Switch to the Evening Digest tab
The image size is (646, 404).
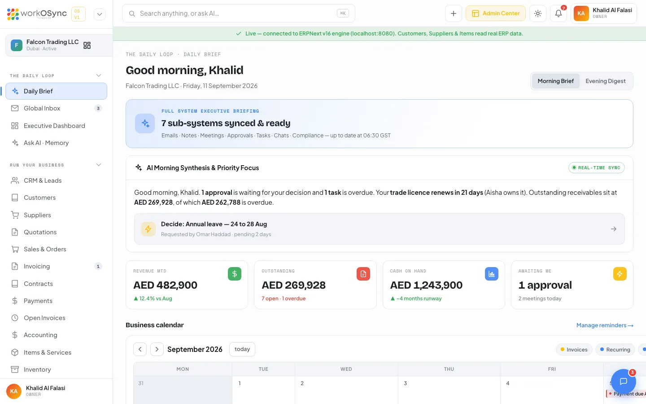click(x=606, y=81)
